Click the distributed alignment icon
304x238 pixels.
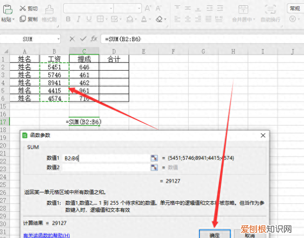pos(219,19)
